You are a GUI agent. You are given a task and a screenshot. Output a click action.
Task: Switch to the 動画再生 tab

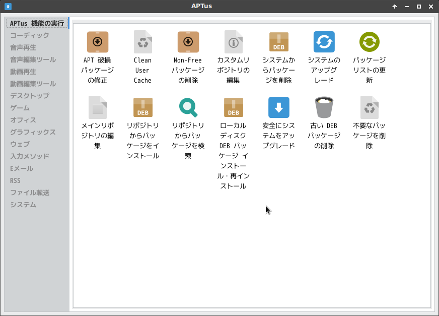[x=23, y=72]
